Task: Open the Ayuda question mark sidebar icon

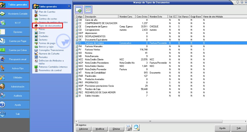Action: point(3,105)
